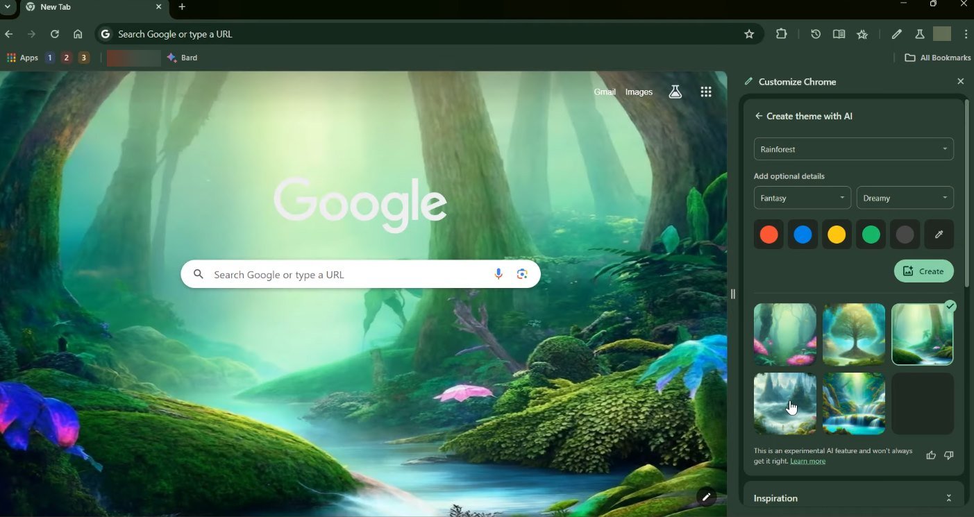
Task: Open the Rainforest subject dropdown
Action: click(x=853, y=149)
